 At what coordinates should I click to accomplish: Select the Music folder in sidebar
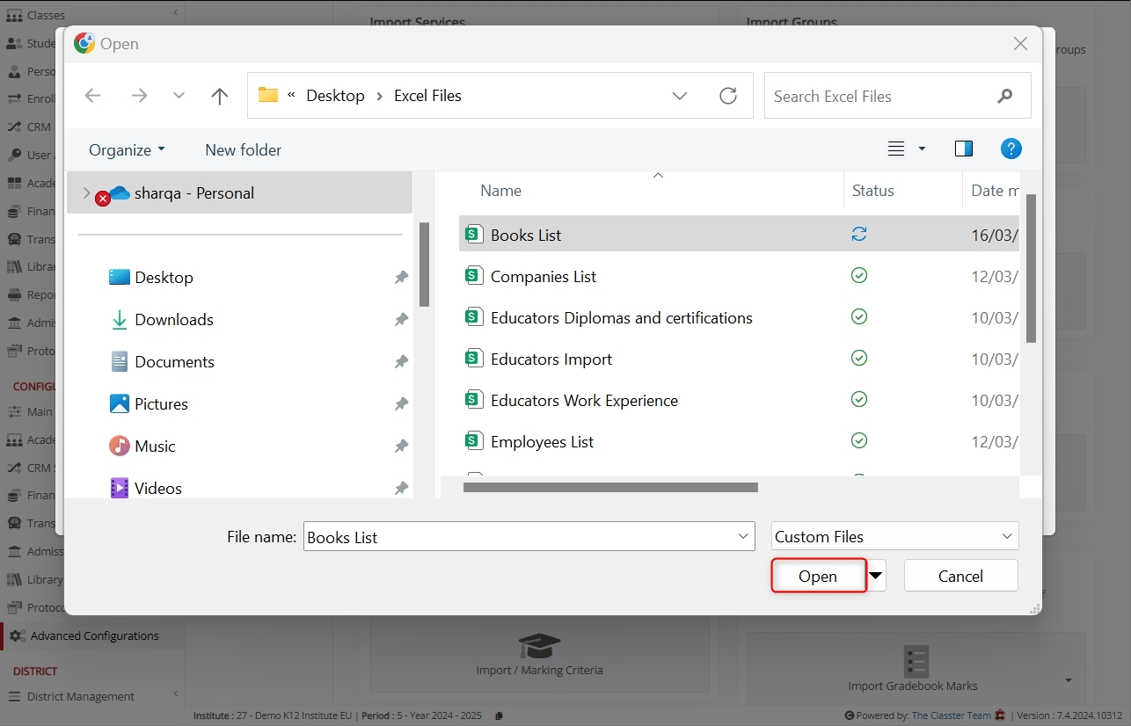(155, 446)
